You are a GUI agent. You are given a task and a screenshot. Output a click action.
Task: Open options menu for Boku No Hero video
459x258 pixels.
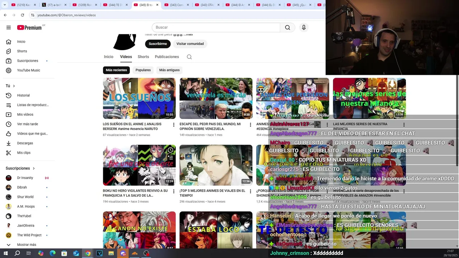[x=174, y=191]
